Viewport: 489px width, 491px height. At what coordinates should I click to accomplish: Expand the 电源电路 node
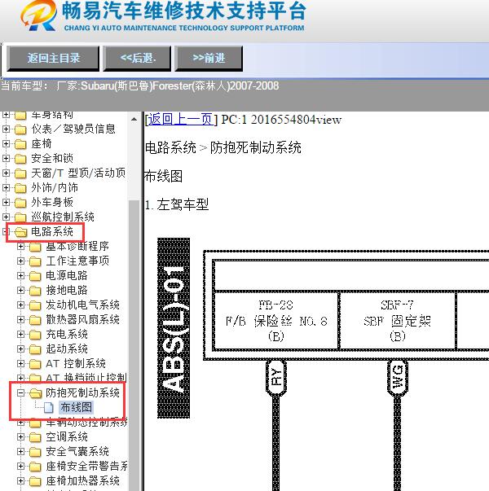click(x=20, y=275)
